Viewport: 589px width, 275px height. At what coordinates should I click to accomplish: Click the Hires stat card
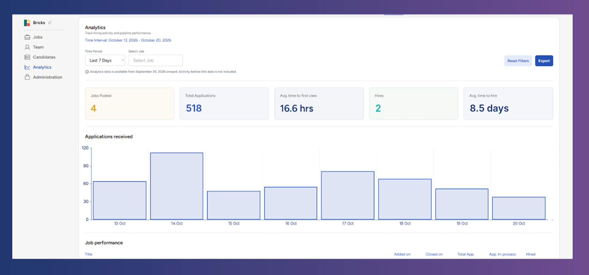click(x=413, y=104)
